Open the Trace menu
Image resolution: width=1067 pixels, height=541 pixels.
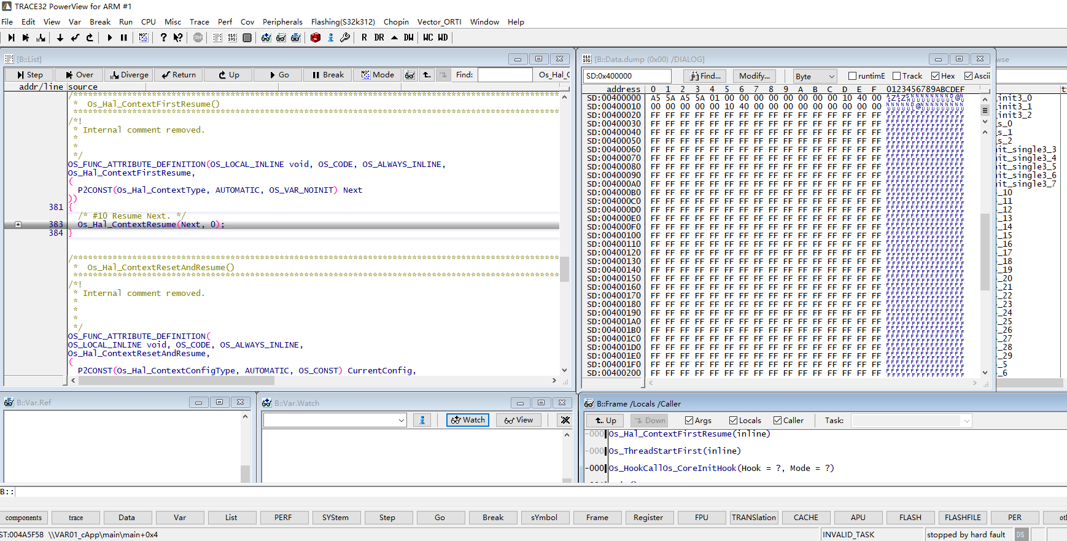click(x=200, y=21)
